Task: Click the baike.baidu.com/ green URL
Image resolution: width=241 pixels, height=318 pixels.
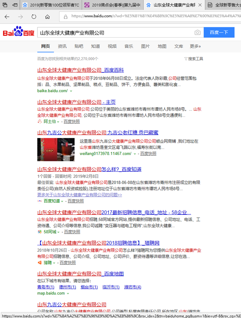Action: [x=53, y=91]
